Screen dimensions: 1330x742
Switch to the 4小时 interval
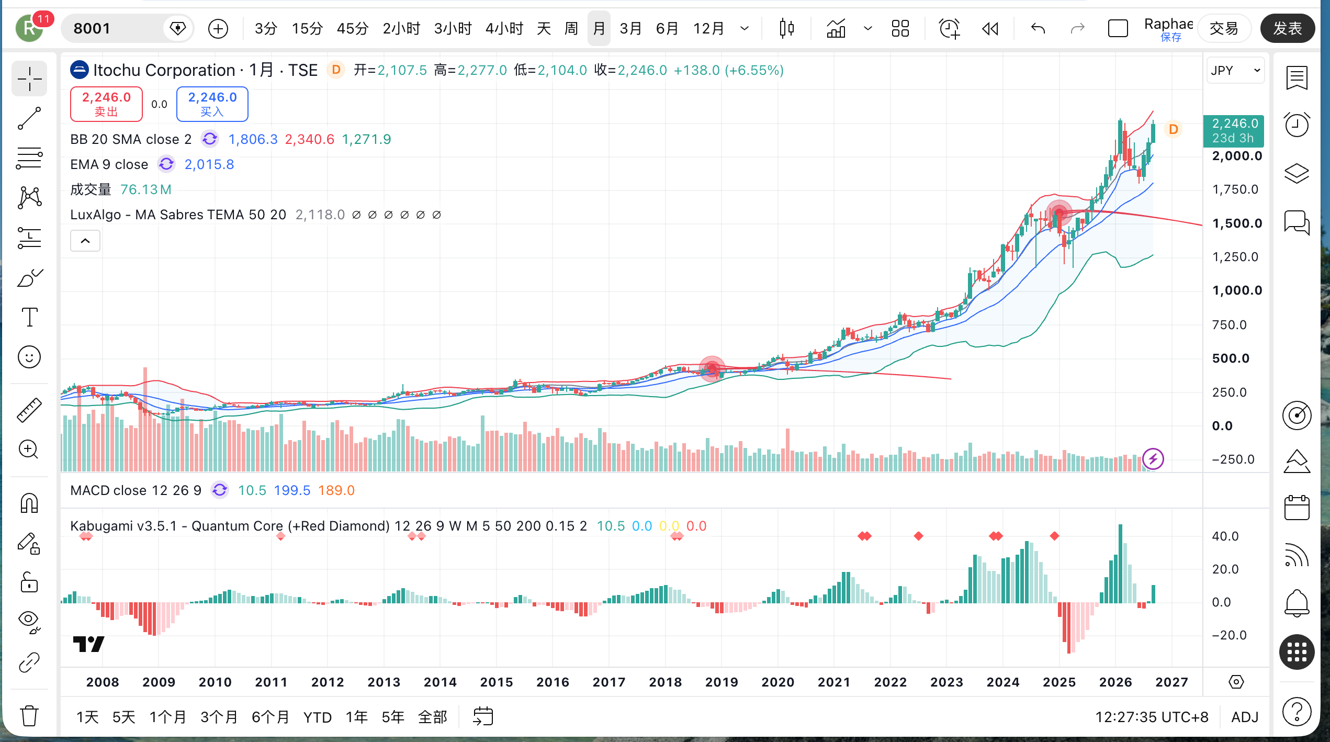(x=504, y=28)
